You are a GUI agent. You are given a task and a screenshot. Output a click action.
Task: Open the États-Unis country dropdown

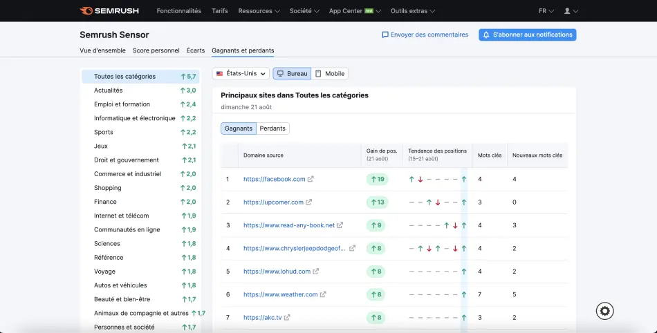[241, 74]
